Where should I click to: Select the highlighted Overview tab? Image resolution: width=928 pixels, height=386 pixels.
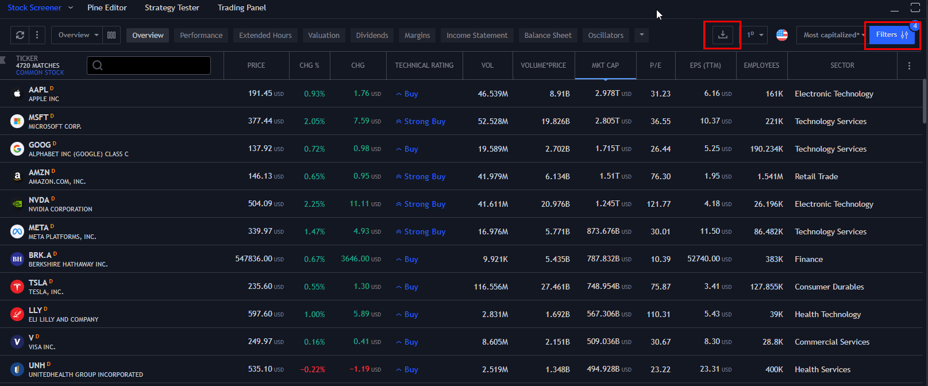tap(148, 35)
